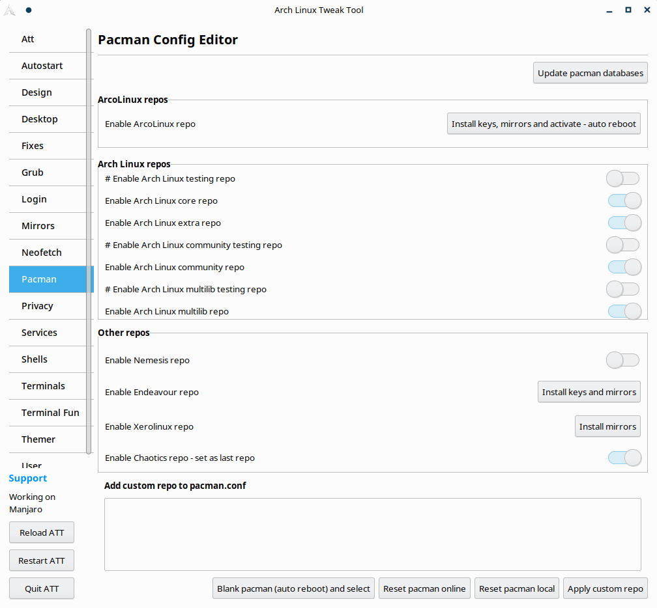
Task: Click the 'Pacman Config Editor' heading
Action: click(168, 40)
